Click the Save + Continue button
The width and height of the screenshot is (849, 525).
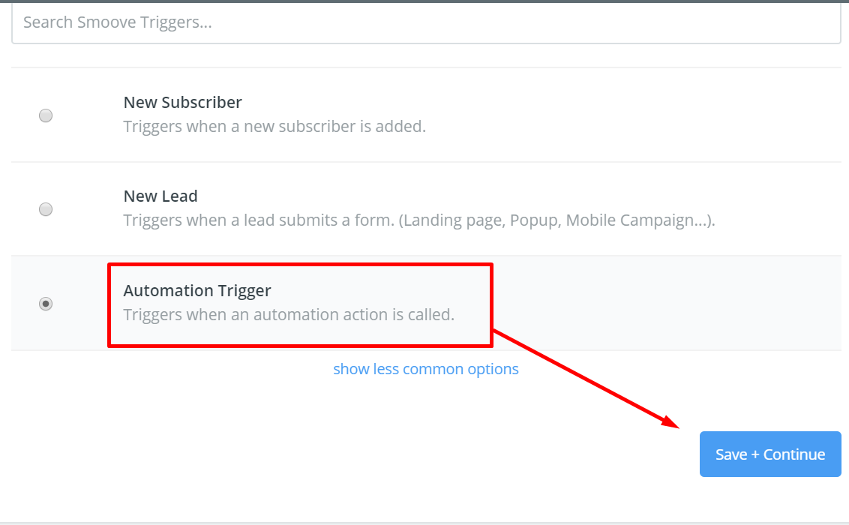[x=770, y=454]
